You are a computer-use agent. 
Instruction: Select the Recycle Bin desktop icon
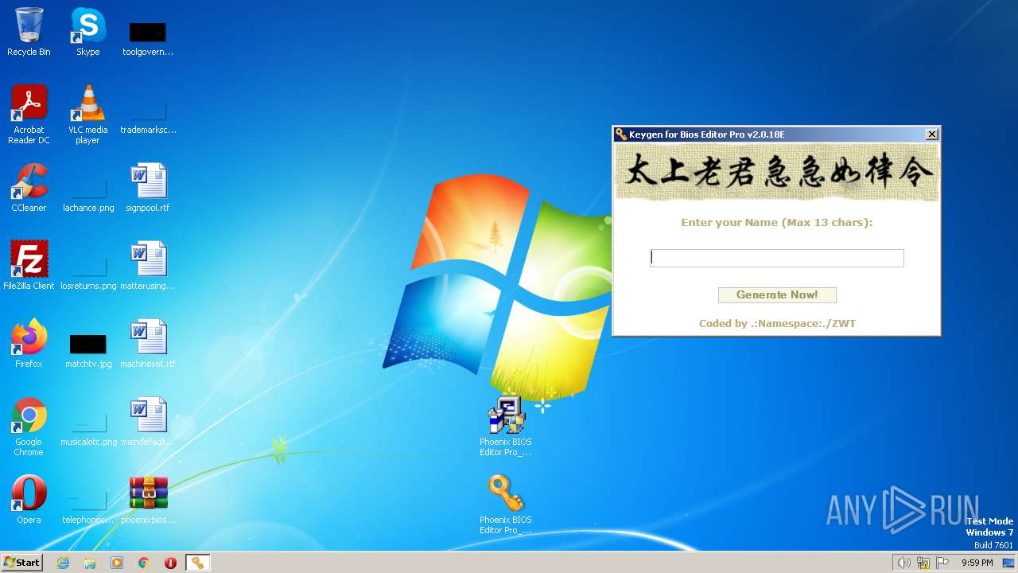pos(29,32)
